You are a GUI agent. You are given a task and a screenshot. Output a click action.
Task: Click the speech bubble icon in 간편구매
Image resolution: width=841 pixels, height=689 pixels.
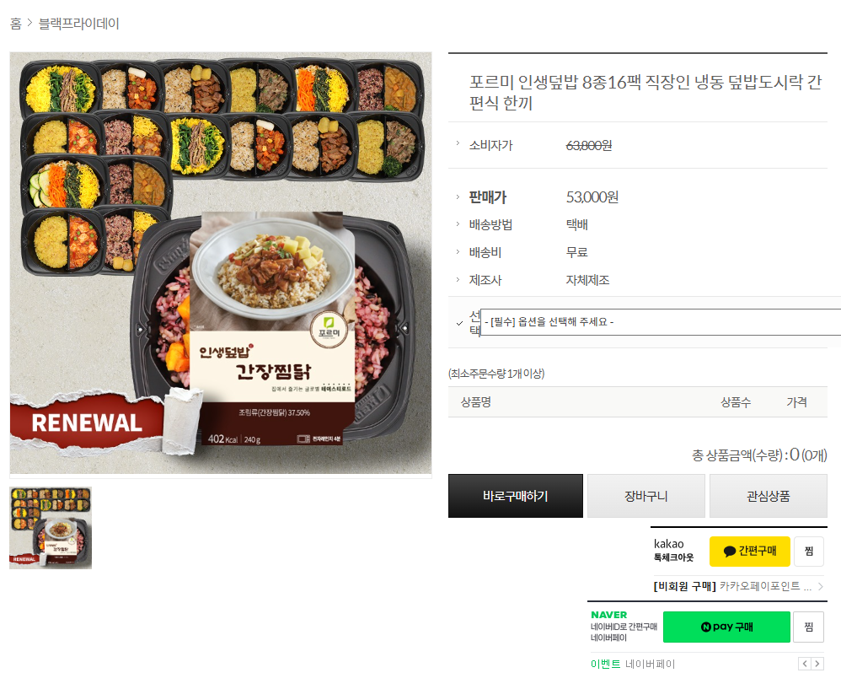[730, 551]
